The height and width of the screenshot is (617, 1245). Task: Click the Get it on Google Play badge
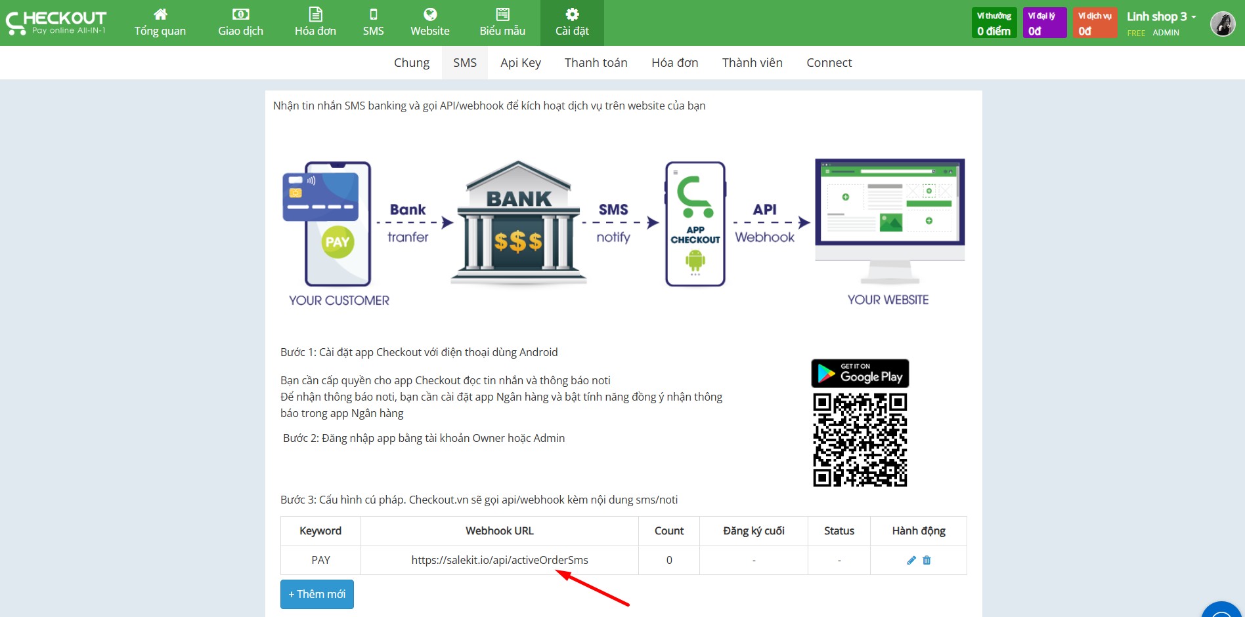pyautogui.click(x=860, y=374)
